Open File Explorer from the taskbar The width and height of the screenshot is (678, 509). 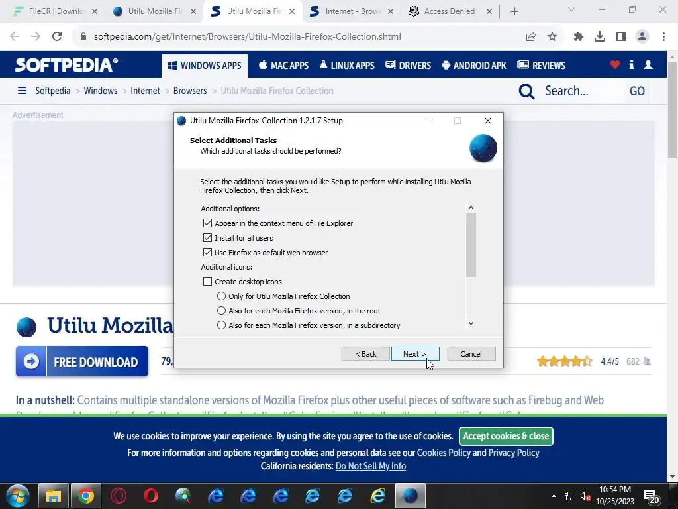53,496
